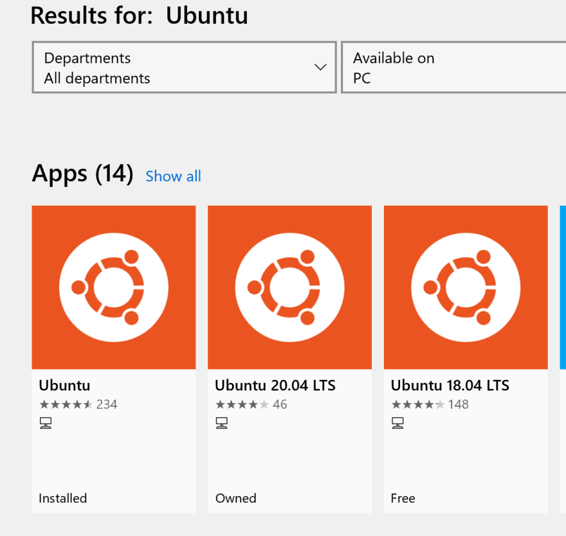Click the PC device icon under Ubuntu 18.04 LTS
566x536 pixels.
[397, 423]
